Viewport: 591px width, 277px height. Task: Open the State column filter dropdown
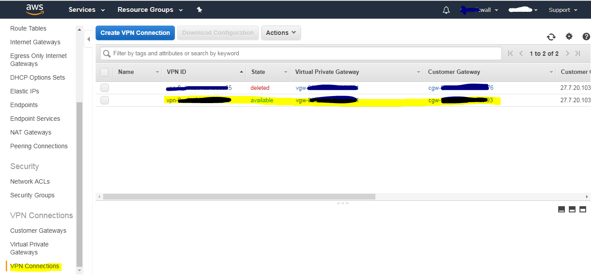pos(285,72)
